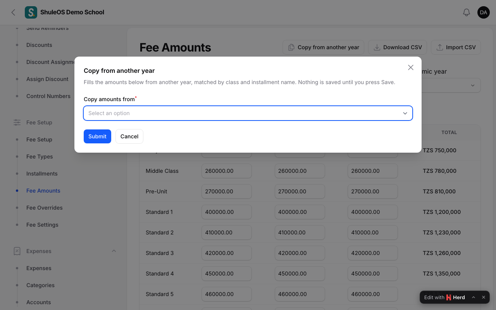Open Assign Discount in the sidebar
The width and height of the screenshot is (496, 310).
pyautogui.click(x=47, y=79)
